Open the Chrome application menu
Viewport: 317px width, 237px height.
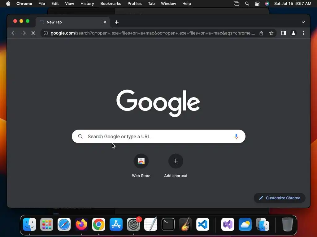point(24,4)
